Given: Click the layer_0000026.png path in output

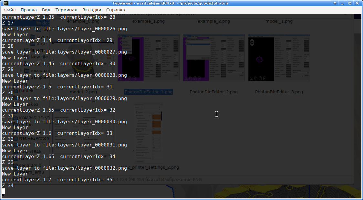Looking at the screenshot, I should 92,29.
